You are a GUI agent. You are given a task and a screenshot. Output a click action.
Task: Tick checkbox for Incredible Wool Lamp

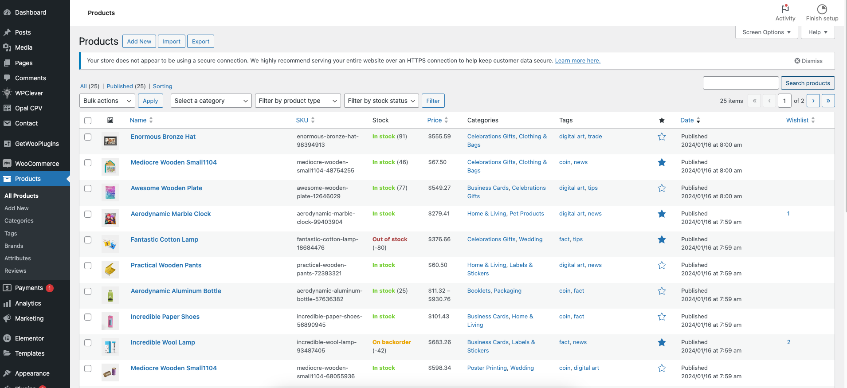(88, 343)
